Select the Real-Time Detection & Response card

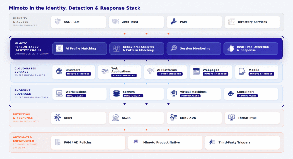click(251, 48)
